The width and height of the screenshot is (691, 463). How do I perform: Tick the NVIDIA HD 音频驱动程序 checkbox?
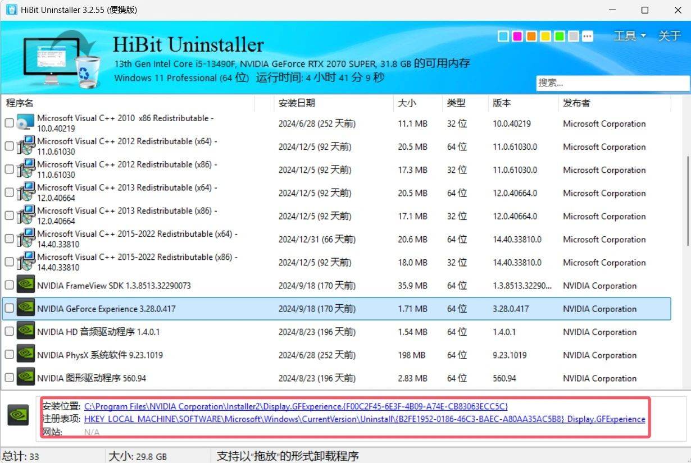(x=9, y=331)
